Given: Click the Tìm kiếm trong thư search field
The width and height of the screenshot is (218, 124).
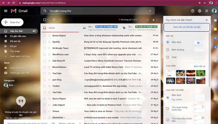Looking at the screenshot, I should [x=98, y=11].
